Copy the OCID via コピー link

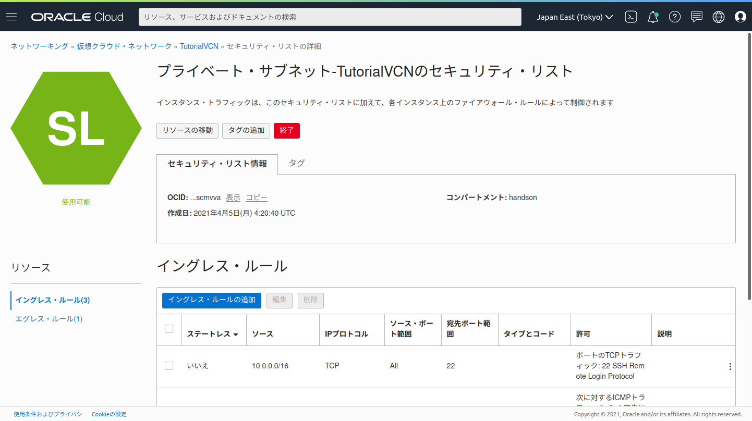tap(257, 197)
